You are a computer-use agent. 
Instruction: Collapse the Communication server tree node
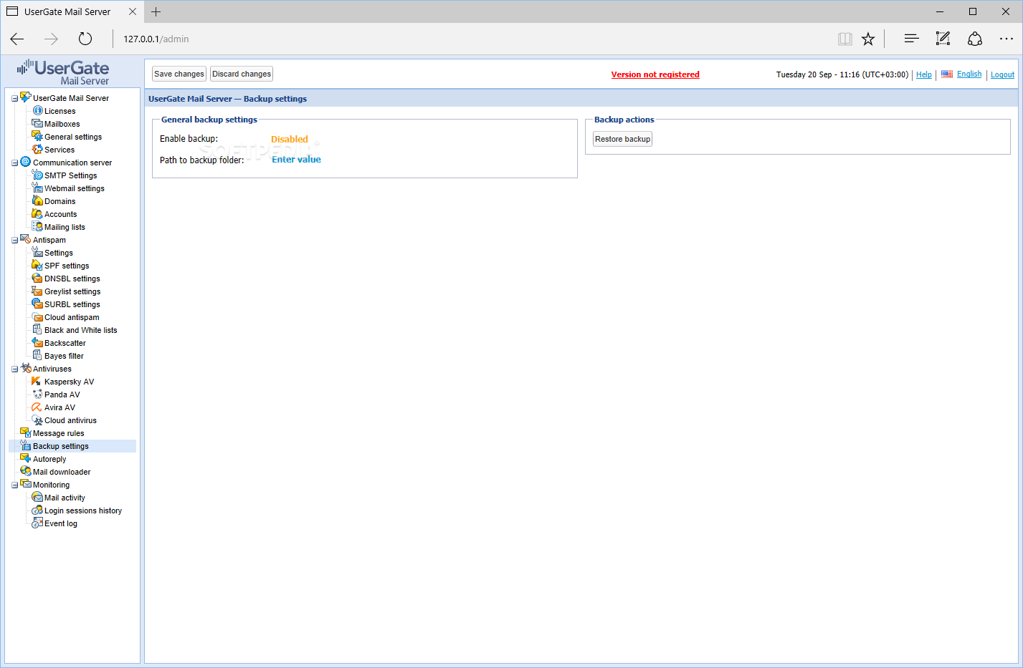coord(14,163)
